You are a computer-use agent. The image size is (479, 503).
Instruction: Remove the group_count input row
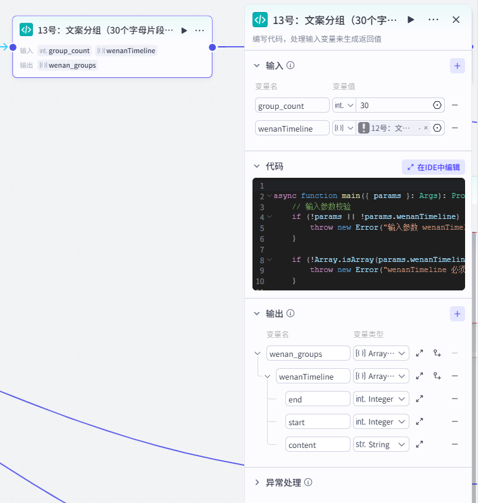tap(454, 105)
